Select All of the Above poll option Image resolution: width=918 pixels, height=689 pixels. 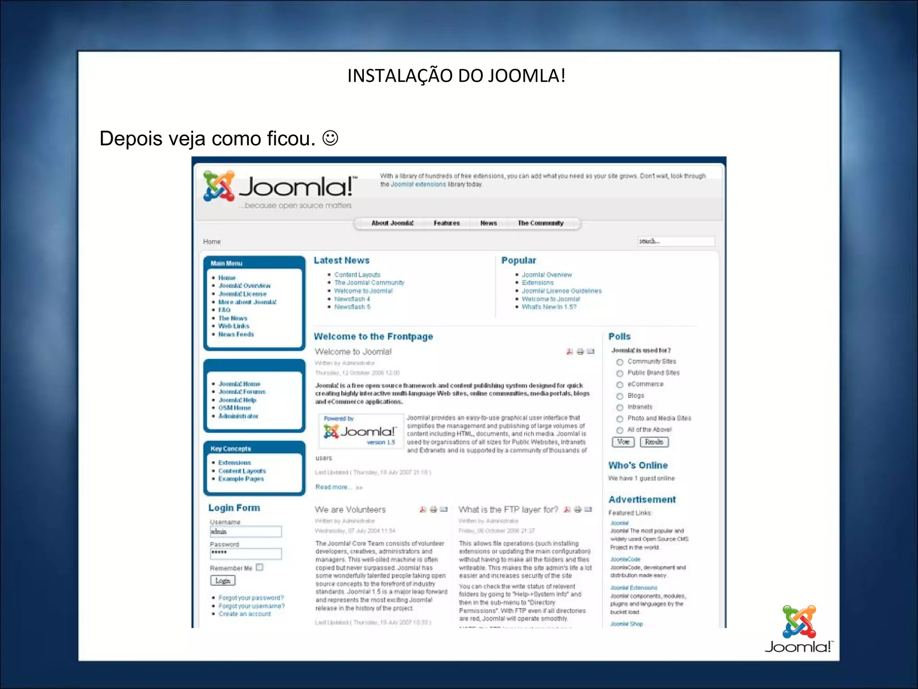pyautogui.click(x=619, y=430)
